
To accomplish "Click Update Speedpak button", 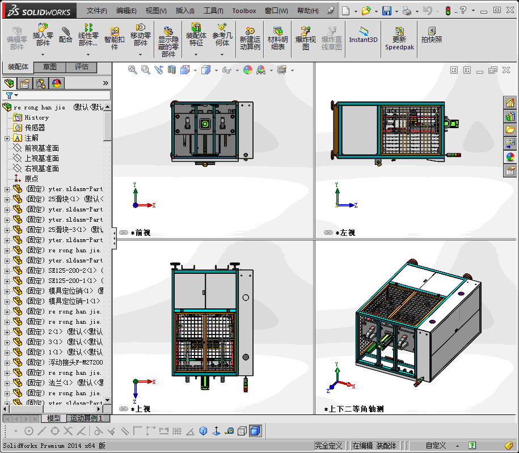I will click(399, 38).
